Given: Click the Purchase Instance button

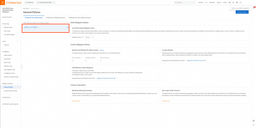Looking at the screenshot, I should click(x=242, y=12).
